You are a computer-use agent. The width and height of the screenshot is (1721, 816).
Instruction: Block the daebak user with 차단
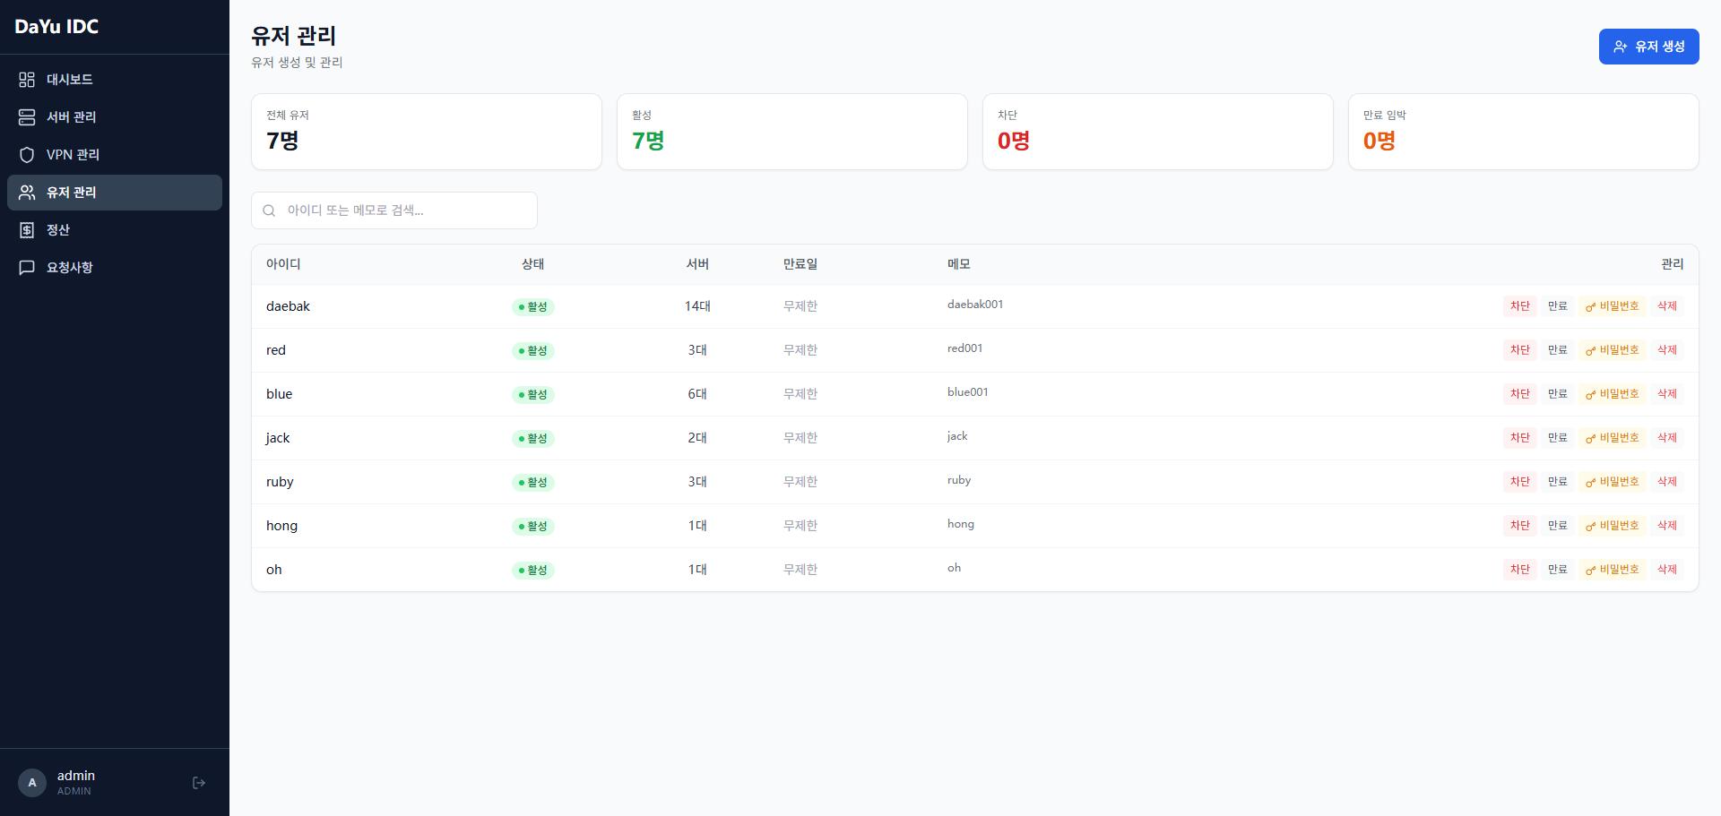pos(1519,306)
